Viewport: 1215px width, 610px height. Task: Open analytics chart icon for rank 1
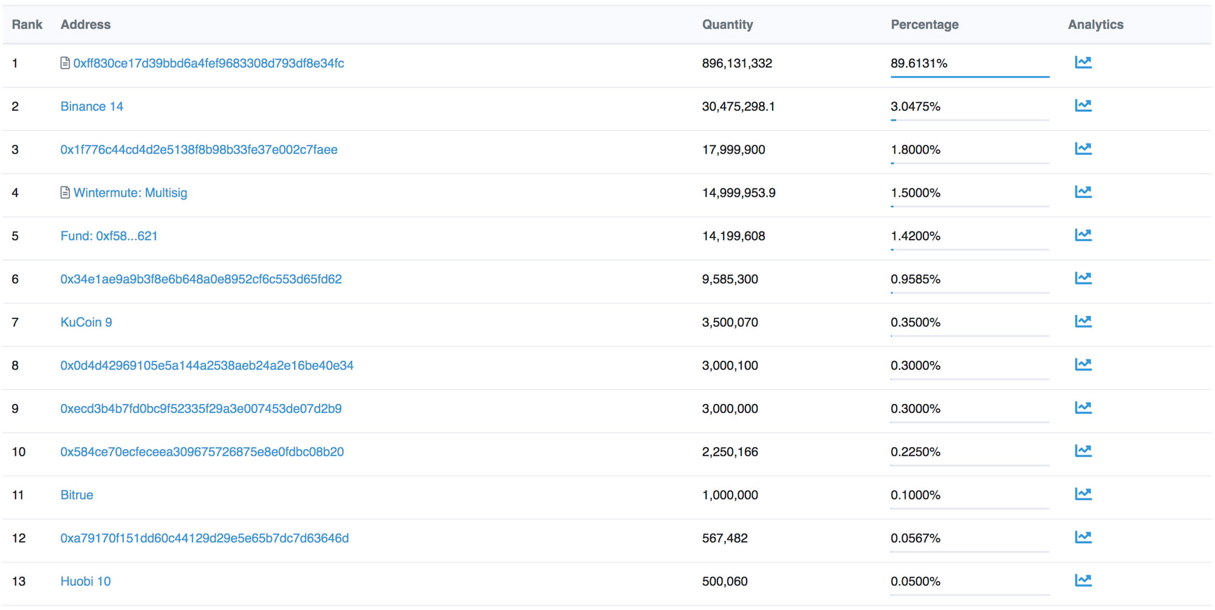click(x=1083, y=63)
